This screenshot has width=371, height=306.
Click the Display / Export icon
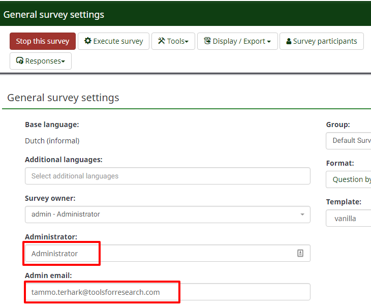point(207,41)
